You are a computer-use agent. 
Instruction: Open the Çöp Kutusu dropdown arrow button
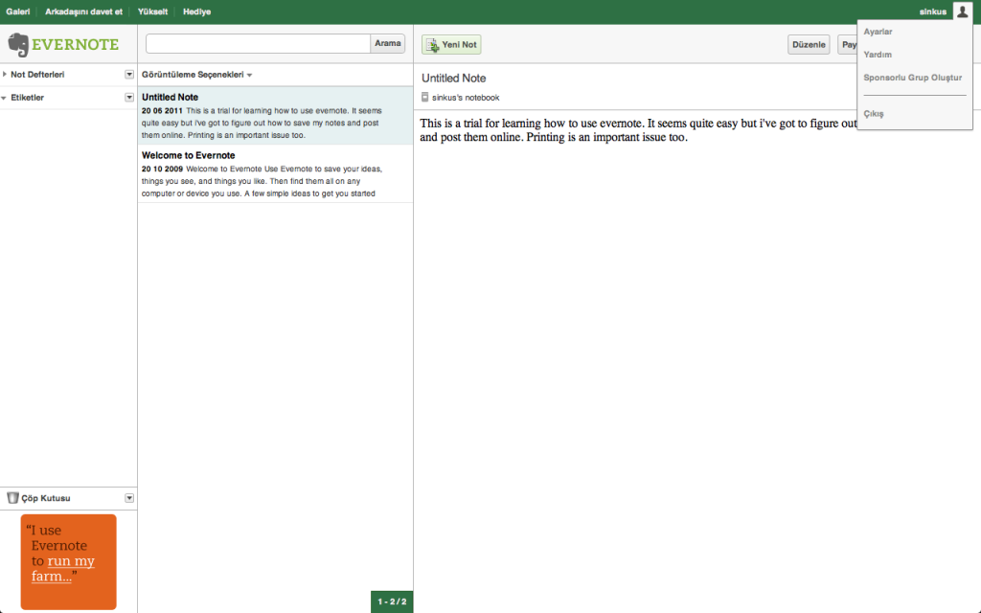[129, 498]
